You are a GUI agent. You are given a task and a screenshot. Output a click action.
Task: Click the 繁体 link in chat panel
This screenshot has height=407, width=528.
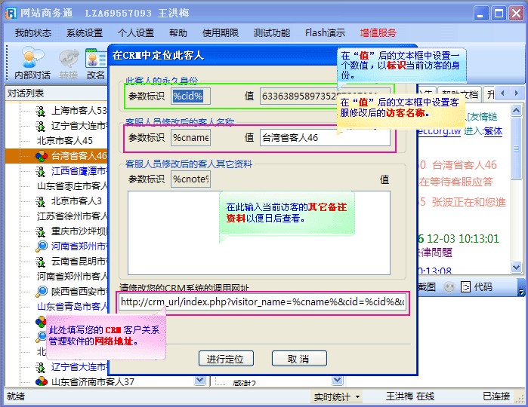(493, 130)
